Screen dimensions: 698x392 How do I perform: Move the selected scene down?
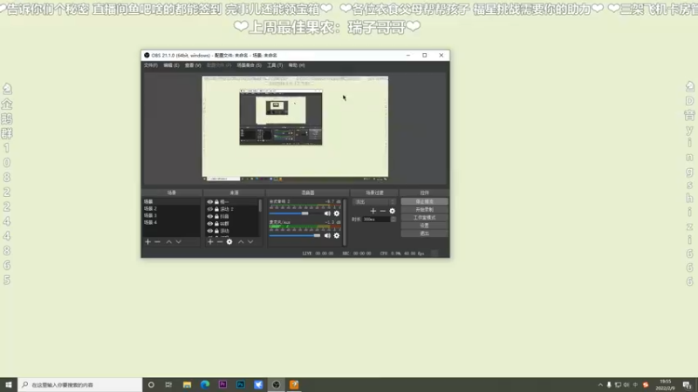tap(179, 242)
